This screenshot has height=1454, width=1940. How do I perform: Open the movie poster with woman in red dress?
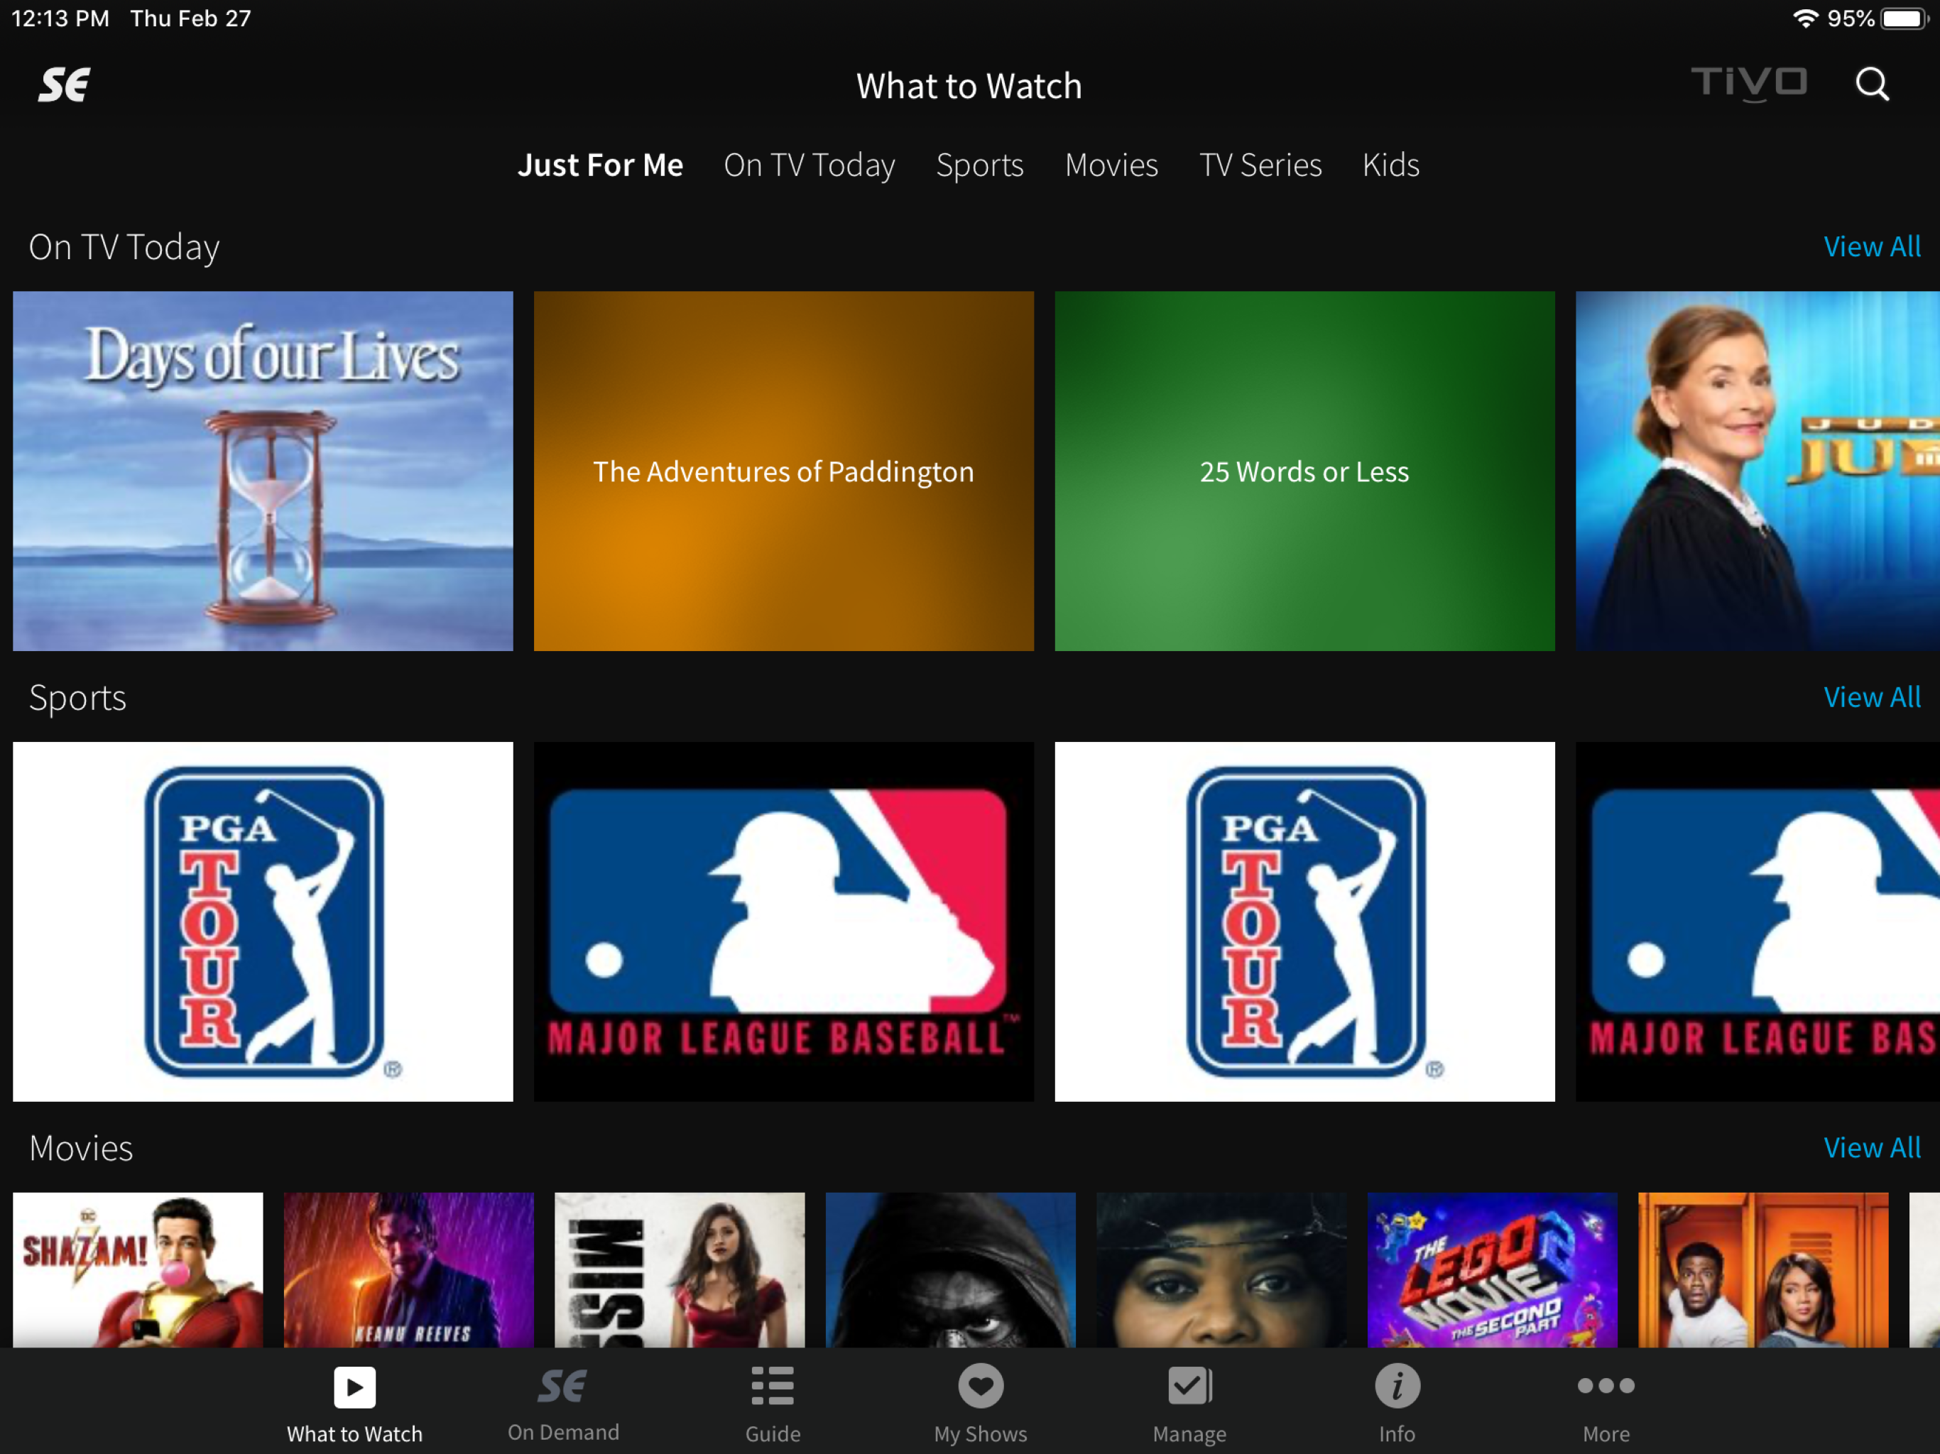680,1270
